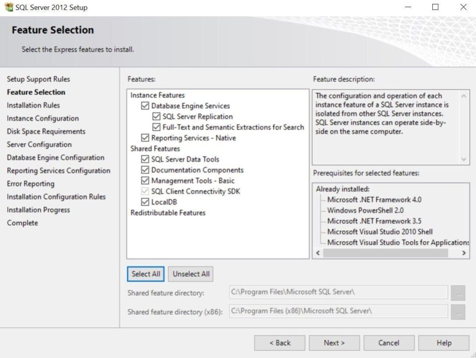The image size is (476, 358).
Task: Browse for x86 shared feature directory
Action: pos(458,311)
